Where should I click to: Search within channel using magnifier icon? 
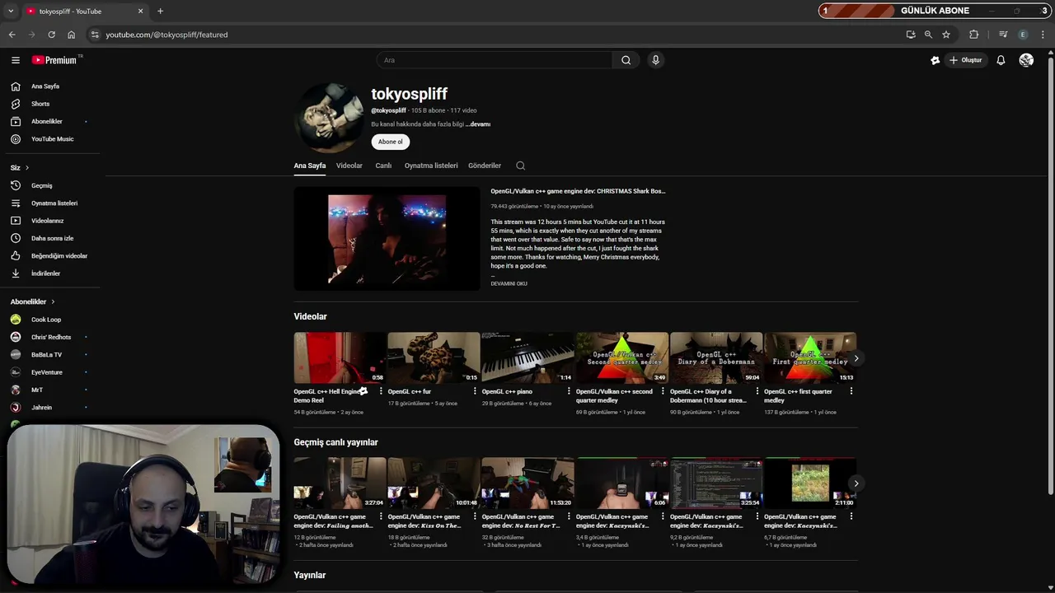520,166
